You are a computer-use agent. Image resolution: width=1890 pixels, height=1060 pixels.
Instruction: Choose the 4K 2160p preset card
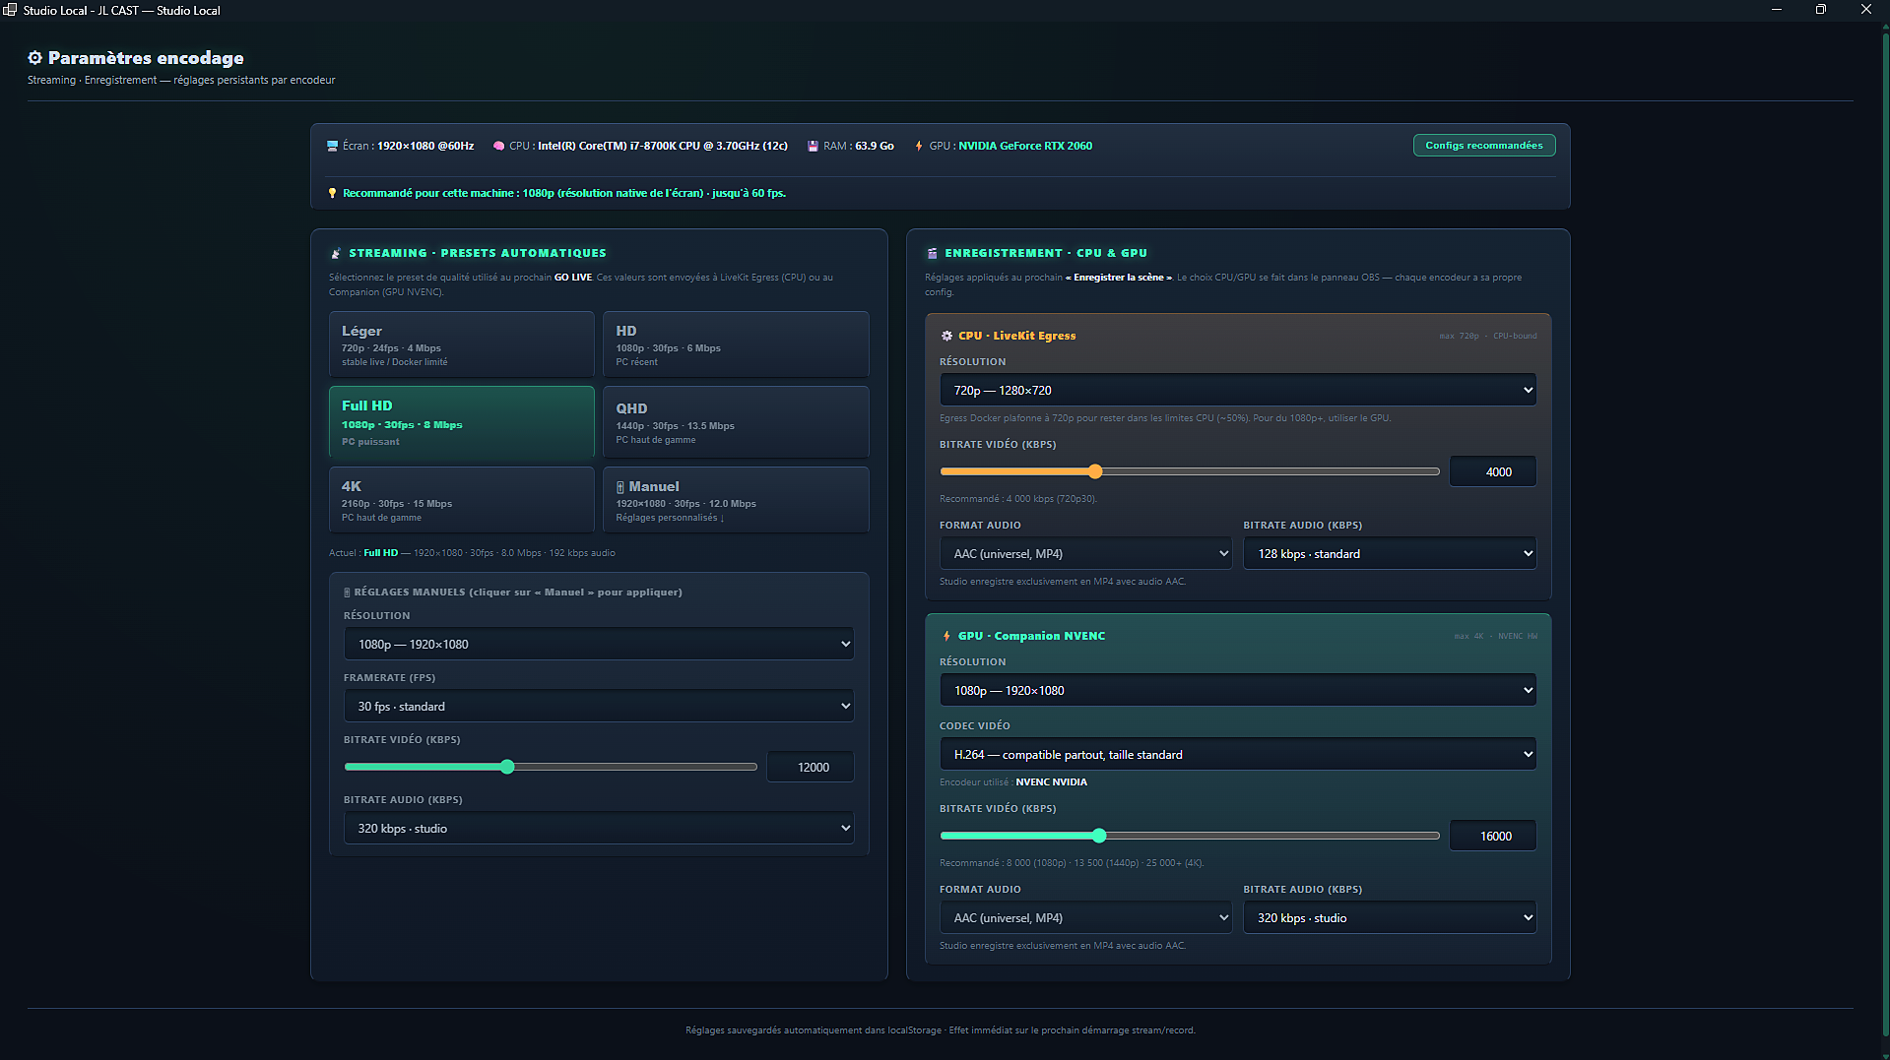tap(462, 500)
